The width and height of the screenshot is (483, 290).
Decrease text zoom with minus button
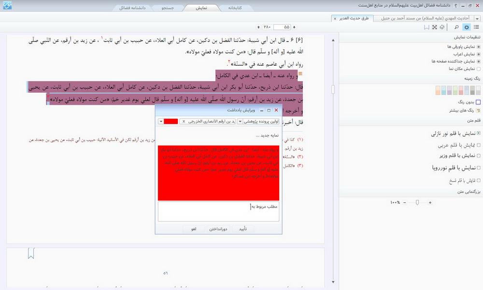[405, 202]
